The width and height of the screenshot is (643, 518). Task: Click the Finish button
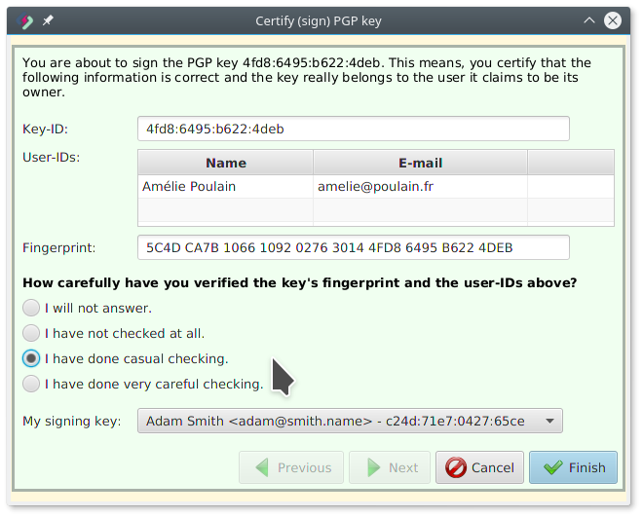[574, 467]
